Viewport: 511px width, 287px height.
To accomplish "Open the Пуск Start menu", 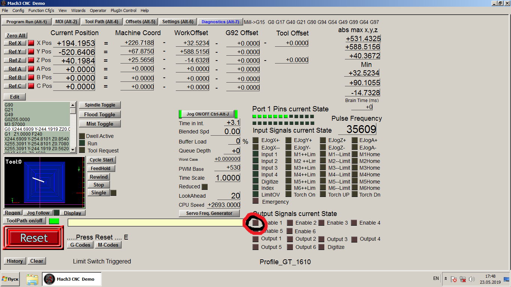I will click(11, 279).
